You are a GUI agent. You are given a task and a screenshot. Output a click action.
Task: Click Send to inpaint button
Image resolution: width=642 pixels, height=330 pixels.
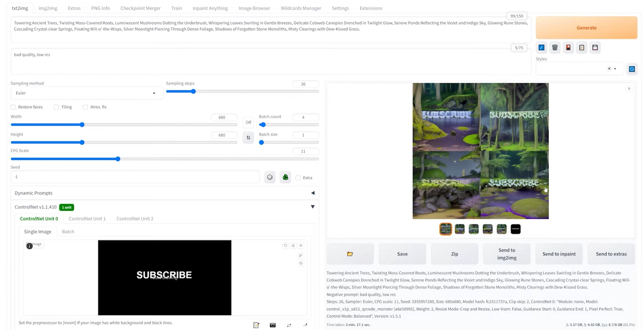click(559, 254)
